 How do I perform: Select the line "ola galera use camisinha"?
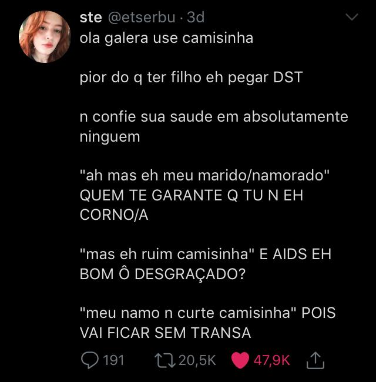(166, 38)
